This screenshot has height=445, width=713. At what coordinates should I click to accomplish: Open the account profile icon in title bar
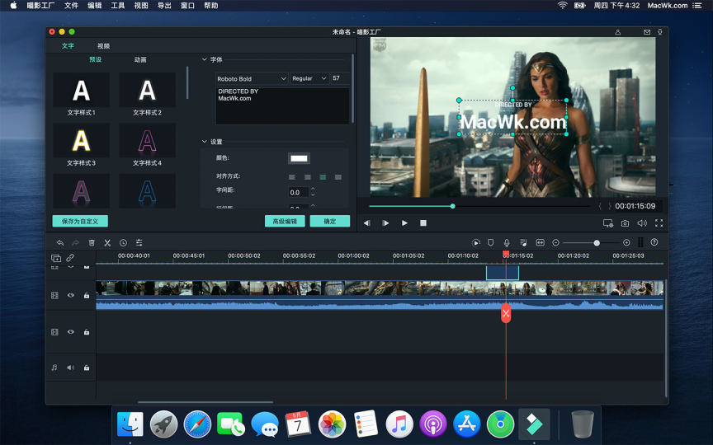(x=618, y=32)
